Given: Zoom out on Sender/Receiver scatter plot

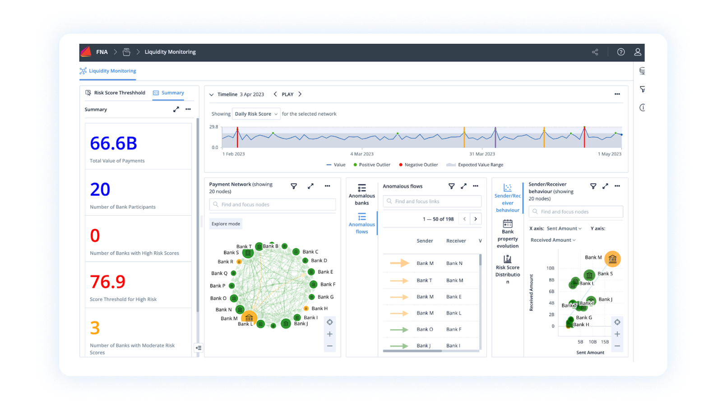Looking at the screenshot, I should pyautogui.click(x=617, y=346).
